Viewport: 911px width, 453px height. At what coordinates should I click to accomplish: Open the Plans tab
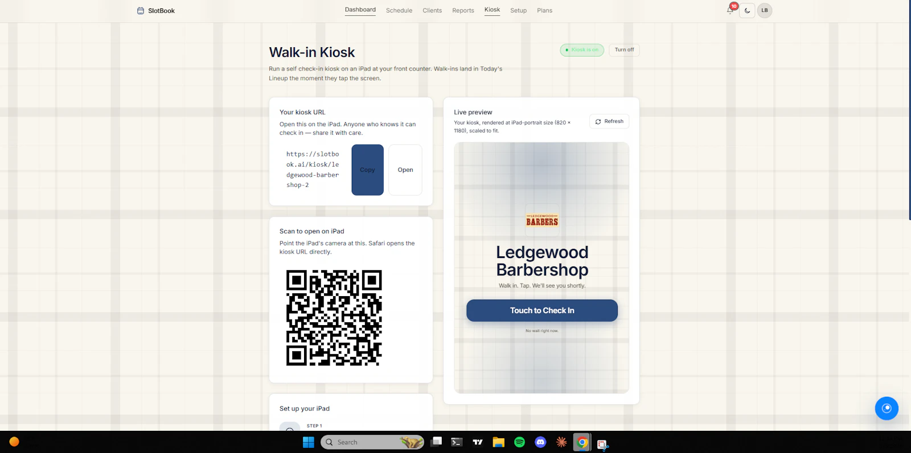(x=544, y=10)
